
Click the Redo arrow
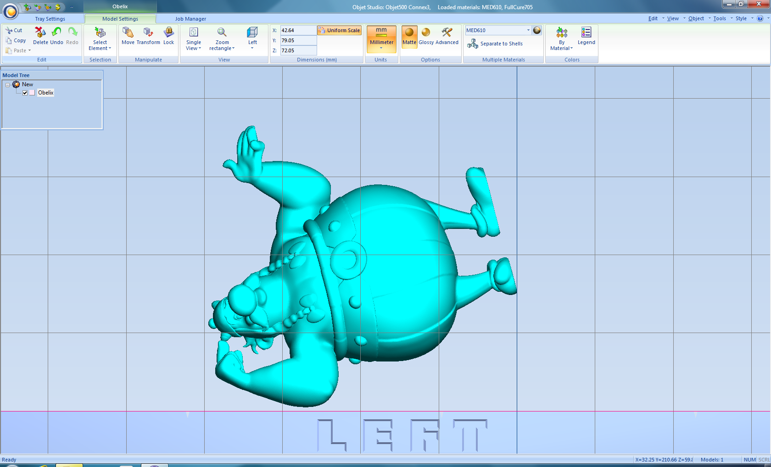pyautogui.click(x=73, y=36)
